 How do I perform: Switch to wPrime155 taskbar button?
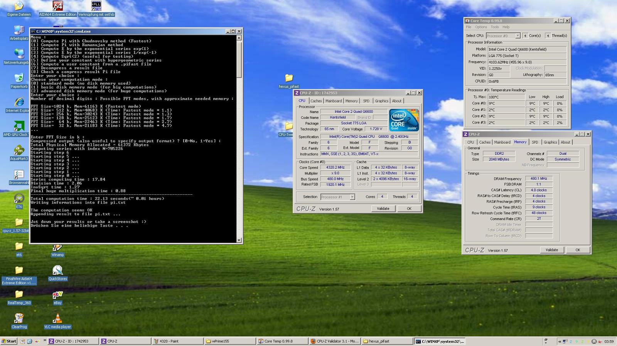coord(230,341)
